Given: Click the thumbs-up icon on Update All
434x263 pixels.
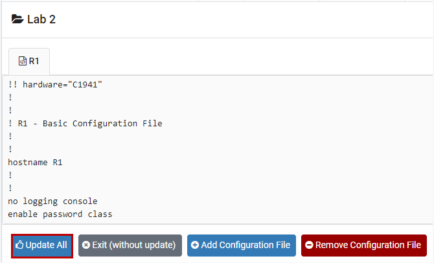Looking at the screenshot, I should coord(19,246).
